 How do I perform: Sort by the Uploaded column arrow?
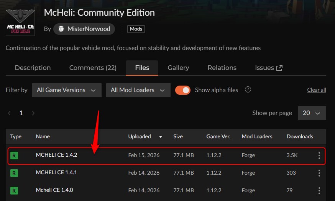tap(161, 137)
